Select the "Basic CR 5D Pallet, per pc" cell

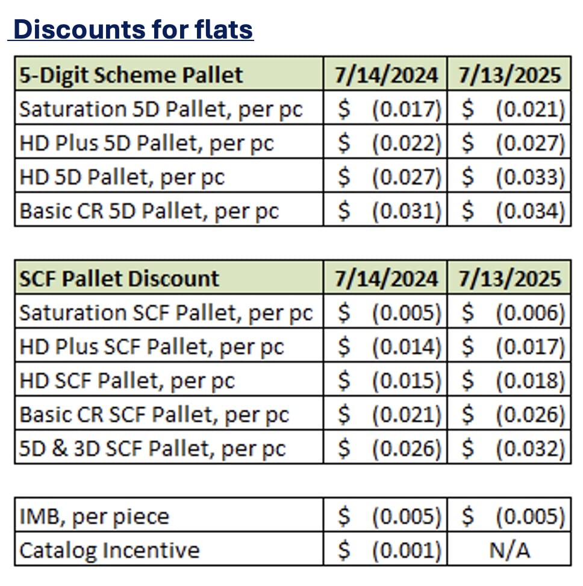(149, 210)
